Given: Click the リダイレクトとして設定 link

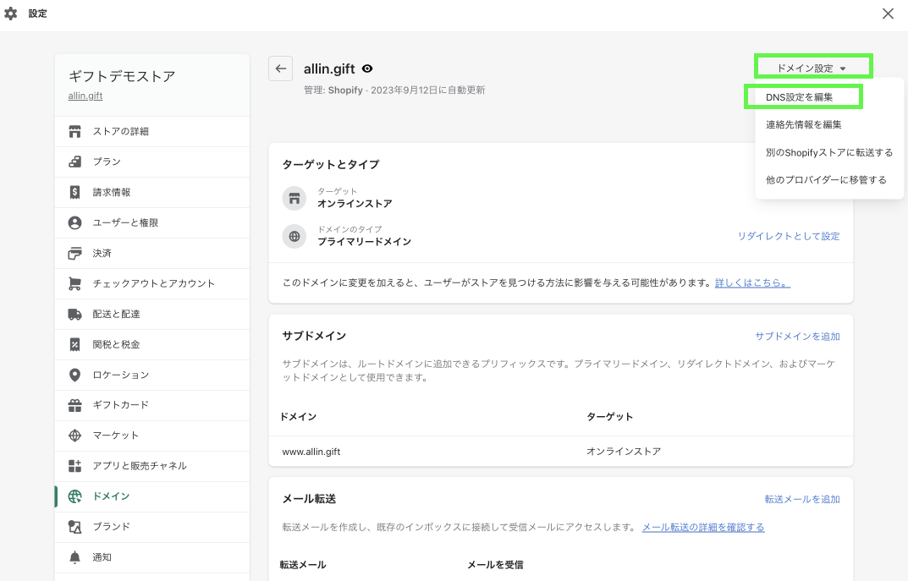Looking at the screenshot, I should coord(789,236).
